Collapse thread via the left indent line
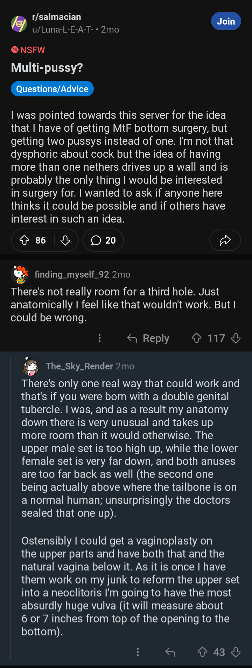 [11, 508]
